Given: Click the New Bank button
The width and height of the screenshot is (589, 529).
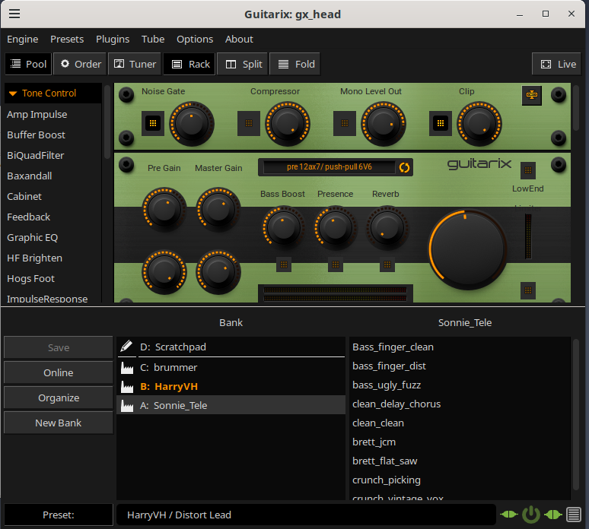Looking at the screenshot, I should pyautogui.click(x=59, y=423).
